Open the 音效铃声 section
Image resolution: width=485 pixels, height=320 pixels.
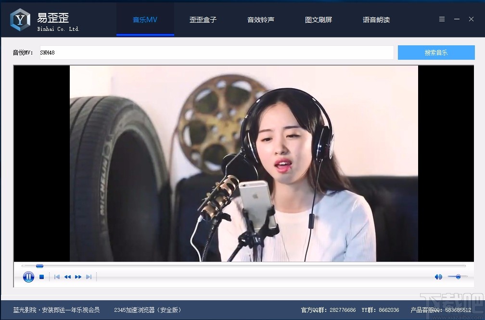pyautogui.click(x=261, y=20)
